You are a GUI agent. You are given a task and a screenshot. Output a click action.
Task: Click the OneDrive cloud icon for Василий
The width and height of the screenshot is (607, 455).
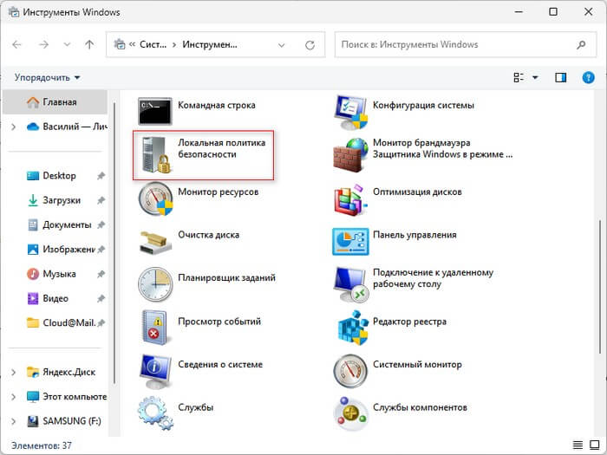(33, 127)
